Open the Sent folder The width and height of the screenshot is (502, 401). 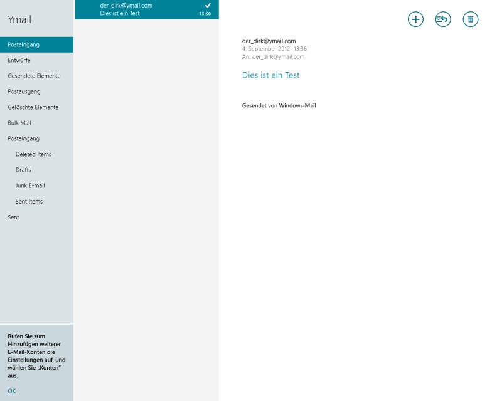point(36,217)
